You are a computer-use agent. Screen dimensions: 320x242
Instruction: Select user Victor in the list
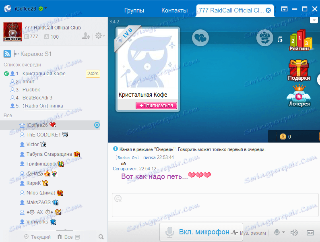coord(33,145)
